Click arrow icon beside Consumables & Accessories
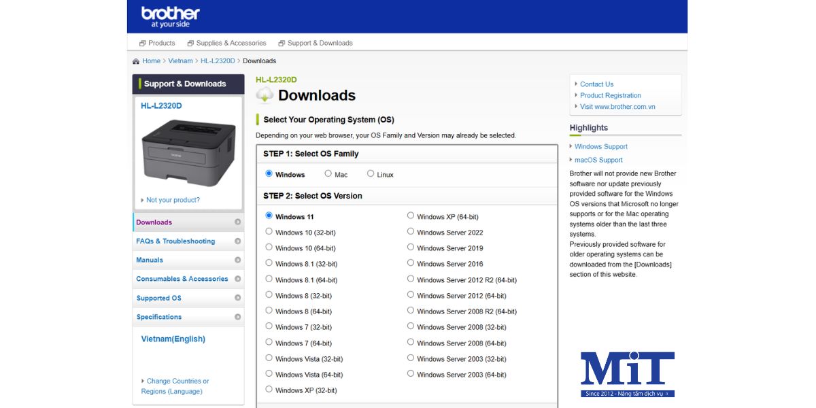Viewport: 816px width, 408px height. [237, 279]
